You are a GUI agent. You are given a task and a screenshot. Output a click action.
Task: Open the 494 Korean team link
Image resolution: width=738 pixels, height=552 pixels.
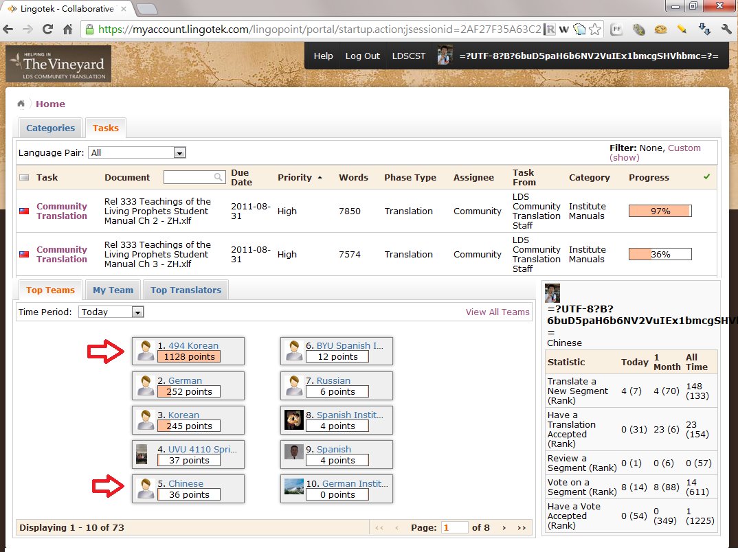[194, 345]
